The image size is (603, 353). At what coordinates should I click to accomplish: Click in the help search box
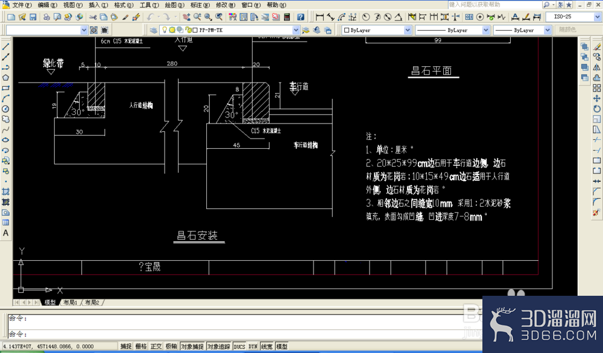point(494,5)
